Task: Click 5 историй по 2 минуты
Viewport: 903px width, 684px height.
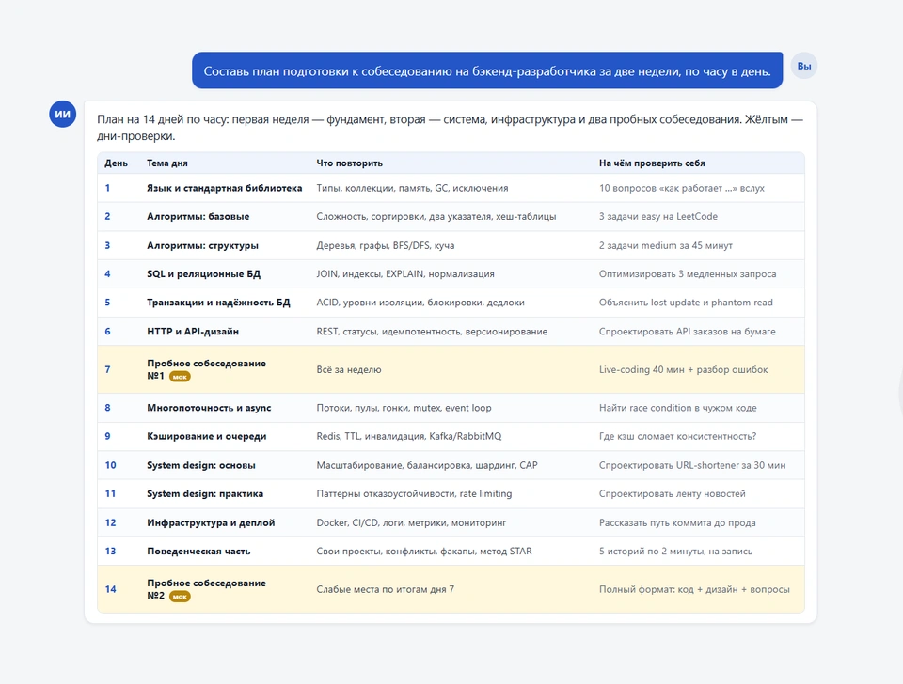Action: pos(675,552)
